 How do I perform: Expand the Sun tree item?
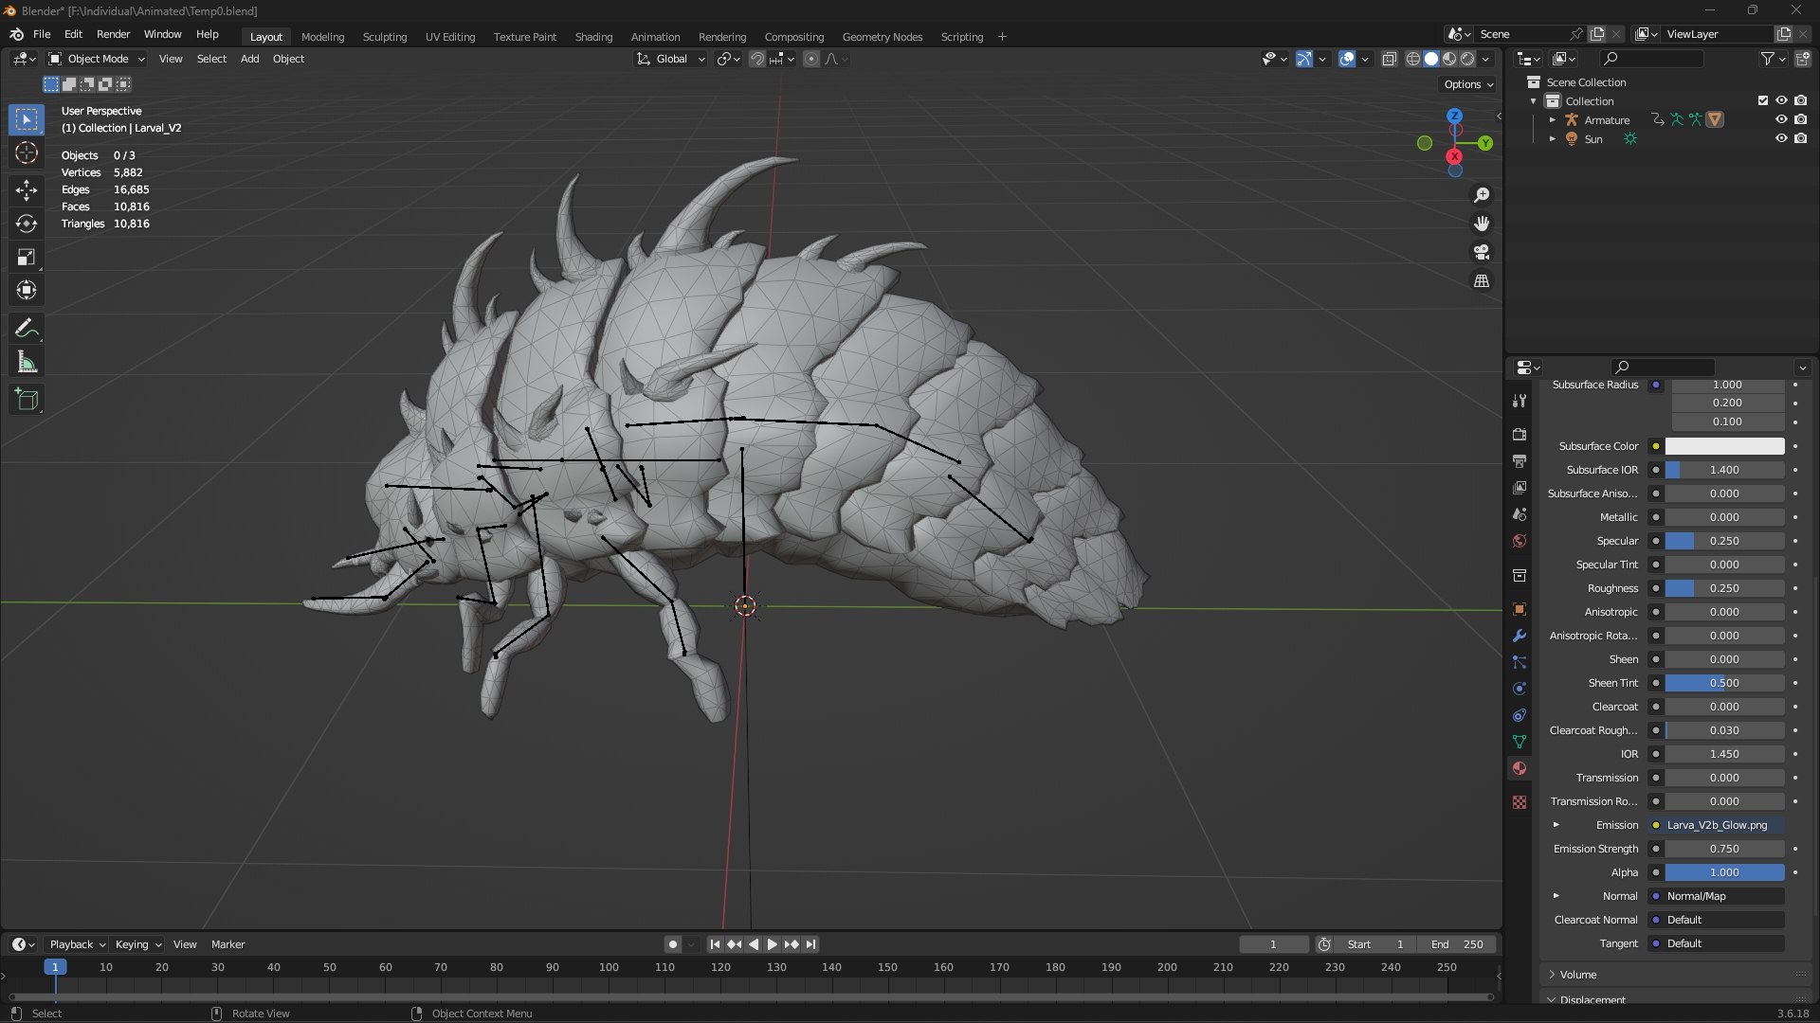pos(1553,139)
